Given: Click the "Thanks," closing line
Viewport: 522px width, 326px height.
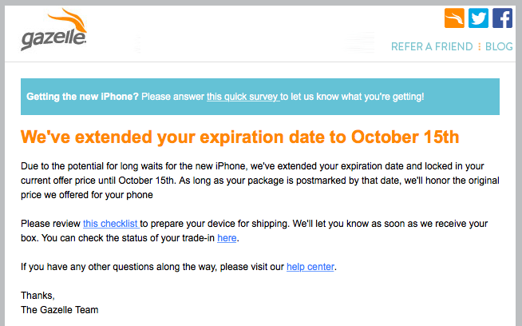Looking at the screenshot, I should (x=38, y=296).
